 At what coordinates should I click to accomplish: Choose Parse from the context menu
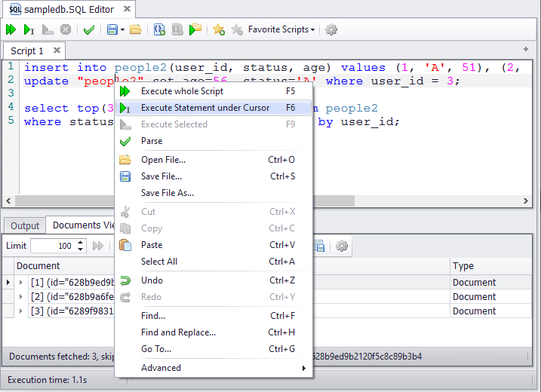pos(214,141)
